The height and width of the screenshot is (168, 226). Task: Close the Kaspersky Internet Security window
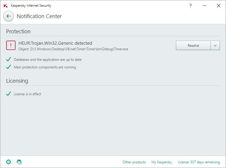pos(219,6)
